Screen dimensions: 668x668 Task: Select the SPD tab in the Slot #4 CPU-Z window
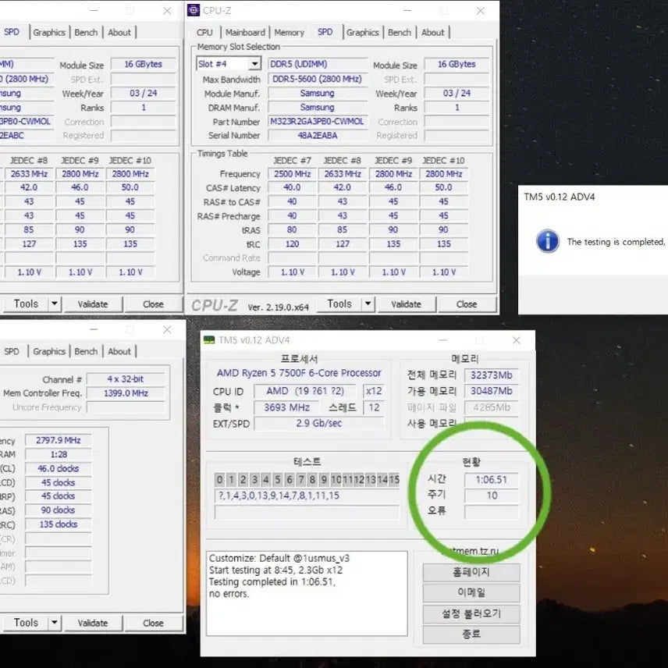325,32
